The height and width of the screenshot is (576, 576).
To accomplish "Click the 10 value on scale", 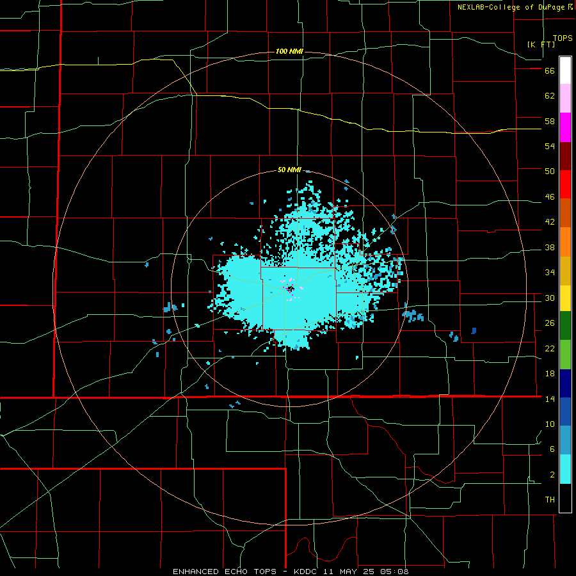I will coord(550,424).
